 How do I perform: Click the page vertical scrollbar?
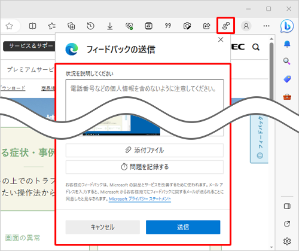pyautogui.click(x=271, y=72)
